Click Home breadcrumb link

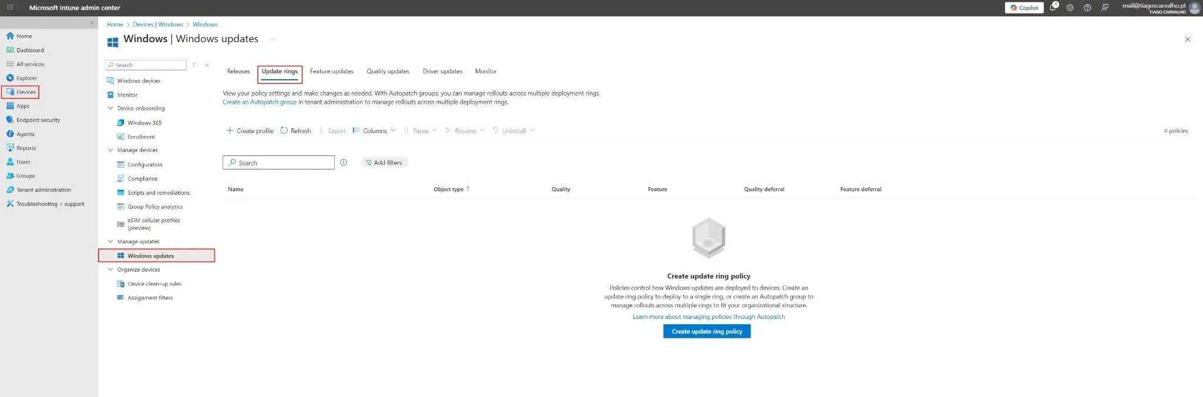tap(115, 25)
